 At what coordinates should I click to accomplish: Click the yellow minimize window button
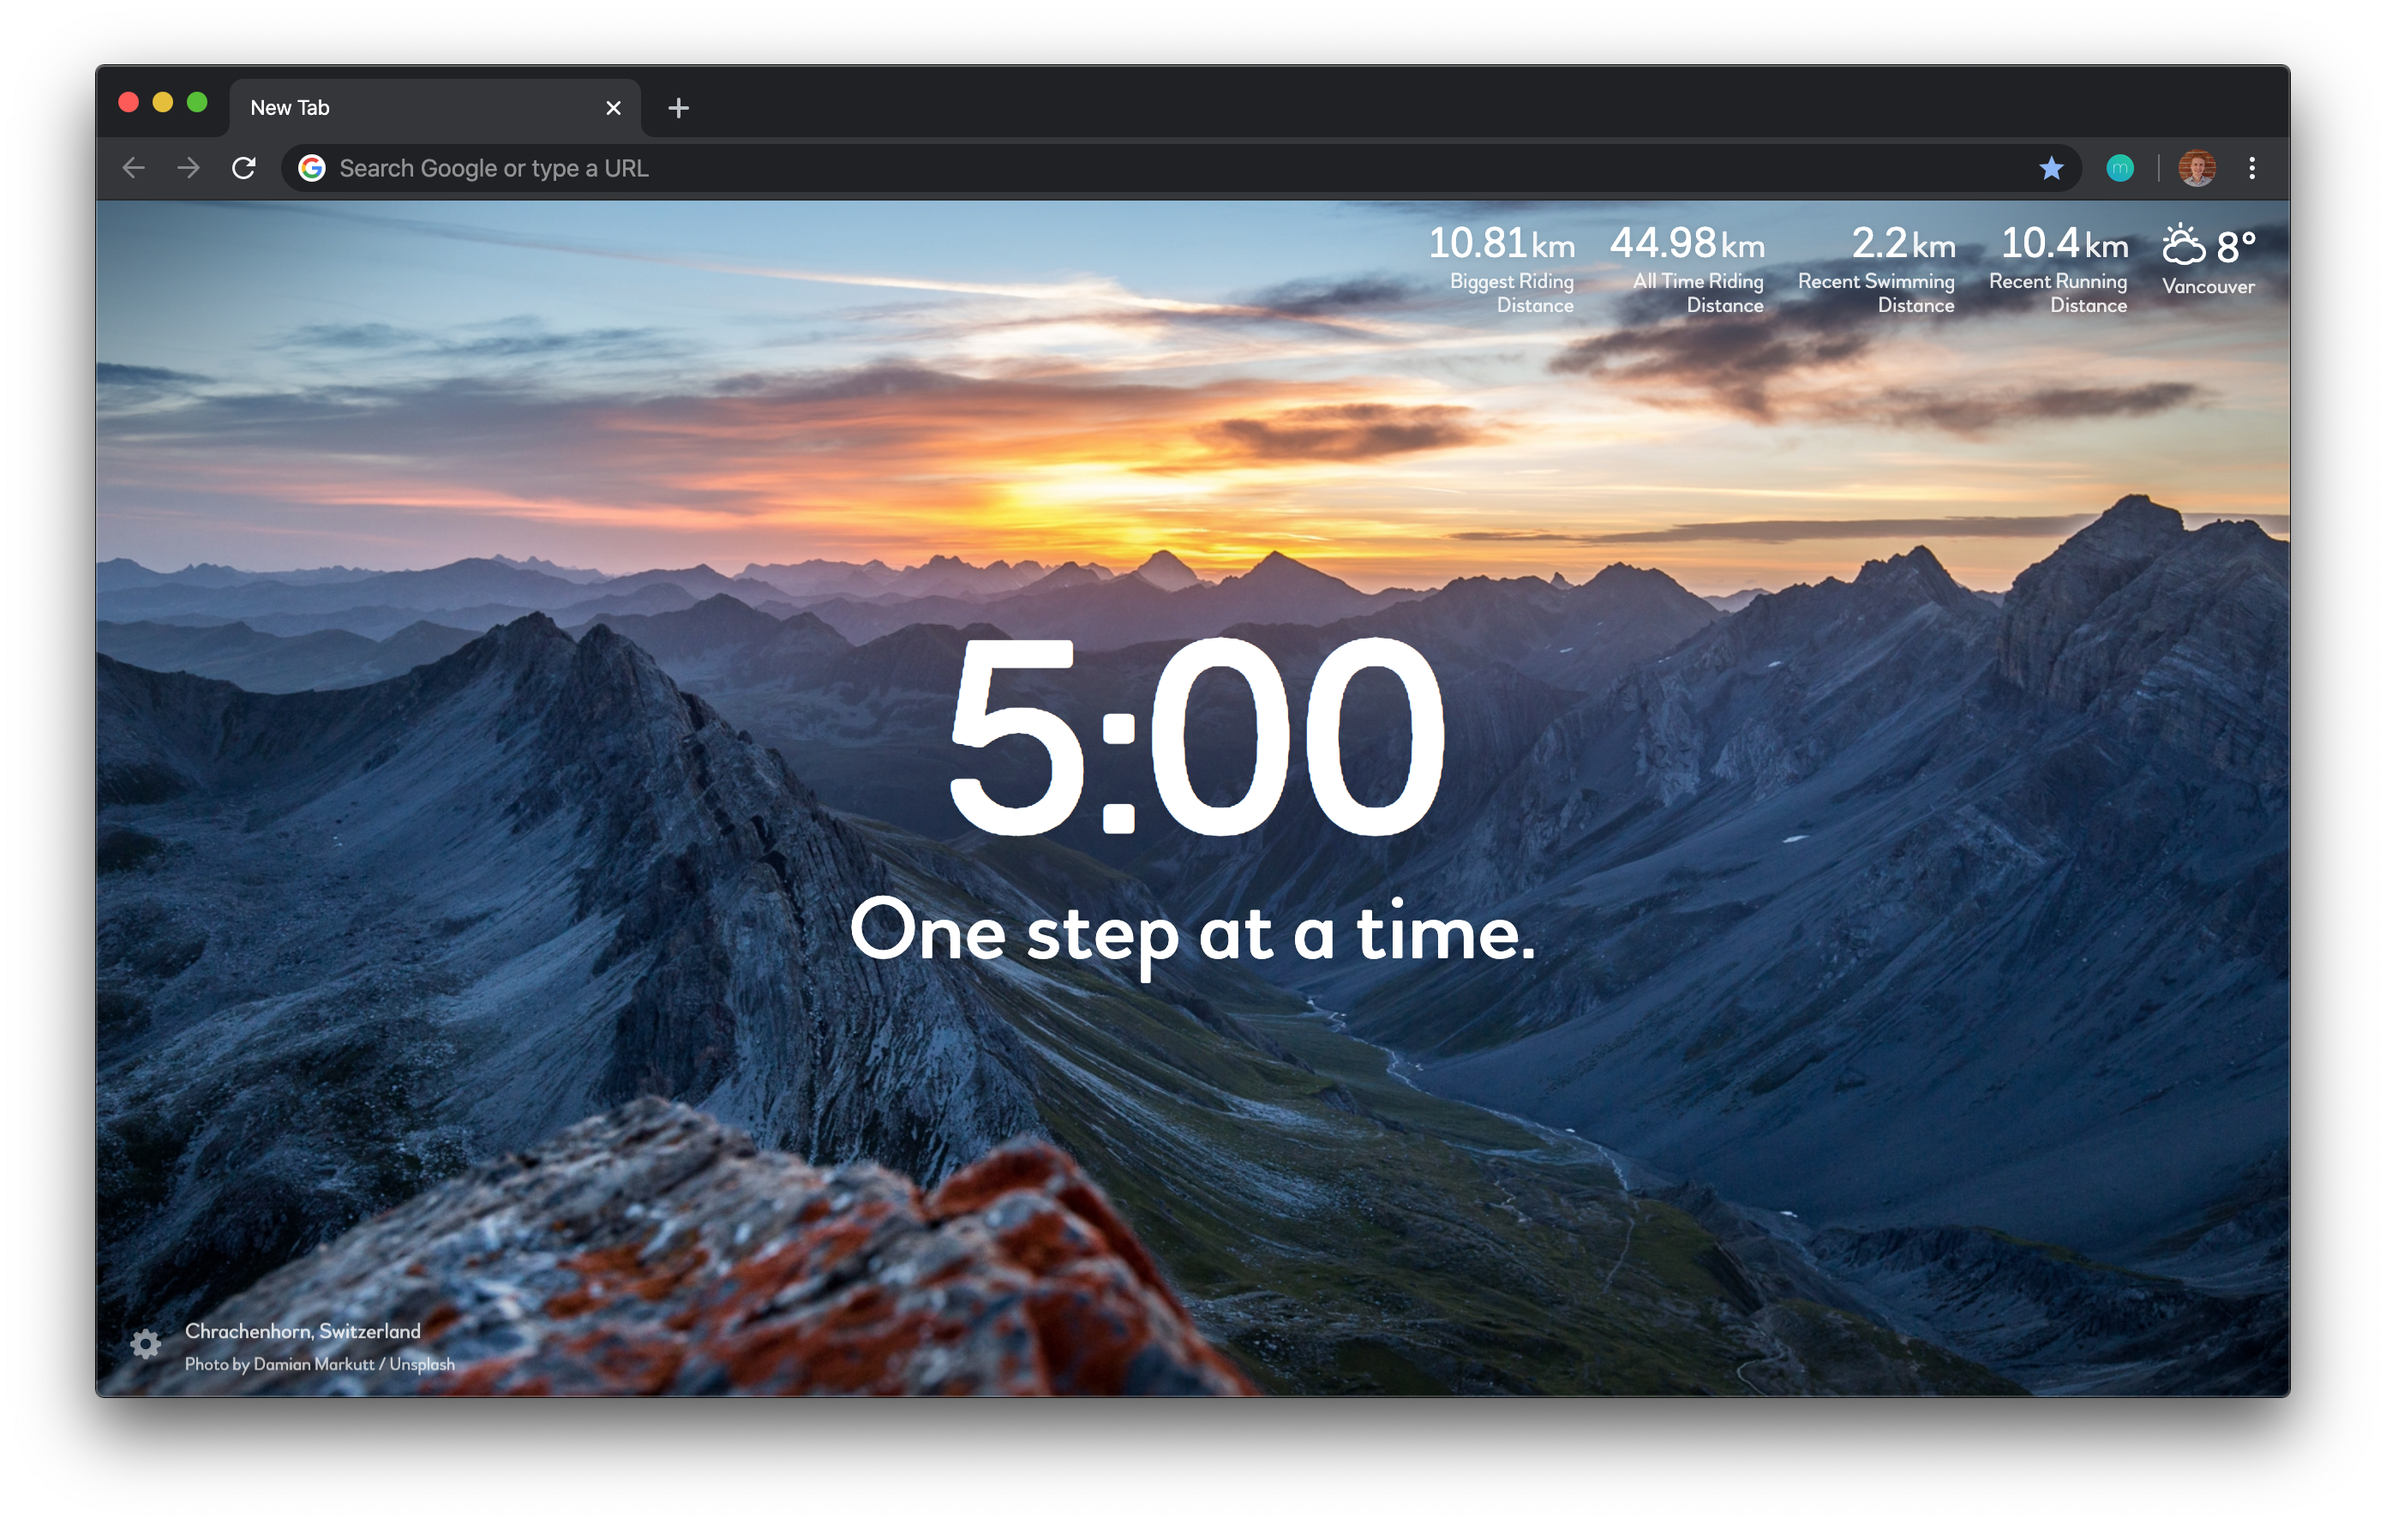coord(164,102)
